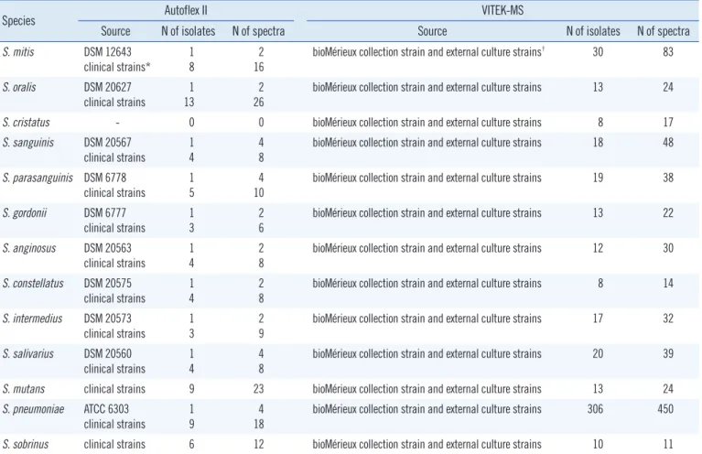This screenshot has width=702, height=454.
Task: Click the 'S. mutans' species name
Action: (x=23, y=389)
